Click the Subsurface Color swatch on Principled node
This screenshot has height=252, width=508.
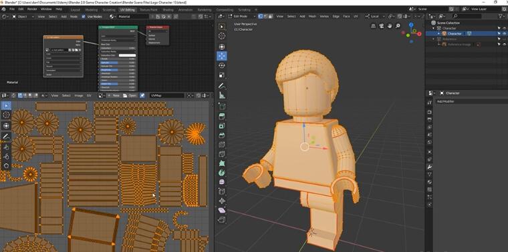click(127, 55)
